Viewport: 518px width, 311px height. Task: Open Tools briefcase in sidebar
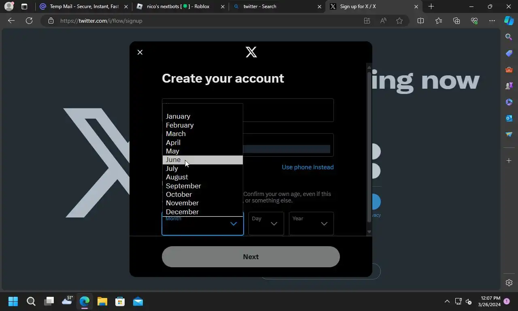point(509,70)
